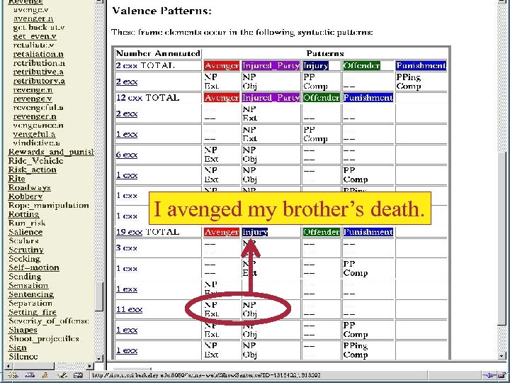Open the avenger.n lexical unit

33,18
